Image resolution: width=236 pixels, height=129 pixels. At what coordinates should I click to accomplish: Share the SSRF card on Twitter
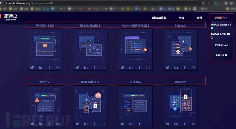pyautogui.click(x=32, y=68)
